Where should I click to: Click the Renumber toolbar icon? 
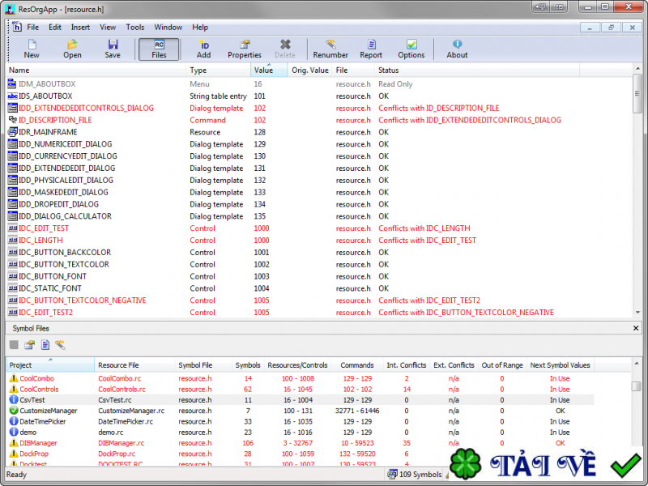click(x=330, y=49)
